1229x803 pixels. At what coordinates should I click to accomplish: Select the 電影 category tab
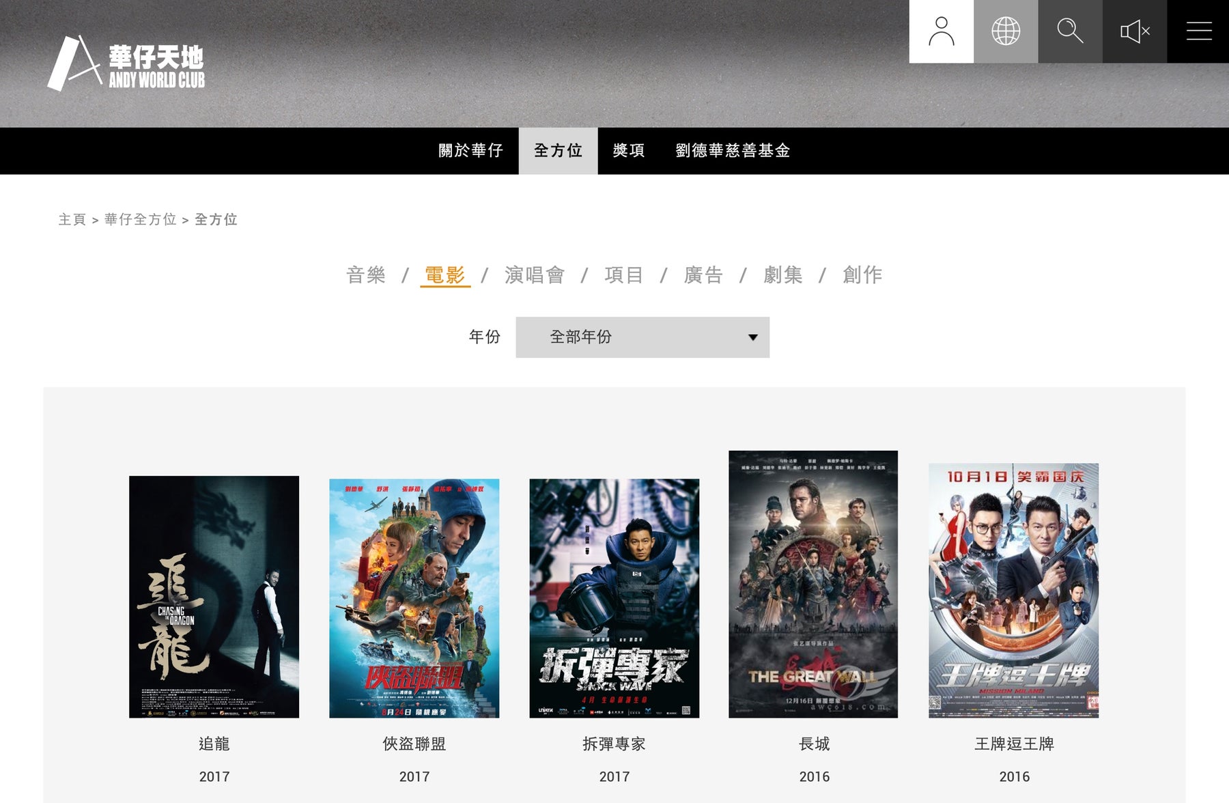coord(445,274)
